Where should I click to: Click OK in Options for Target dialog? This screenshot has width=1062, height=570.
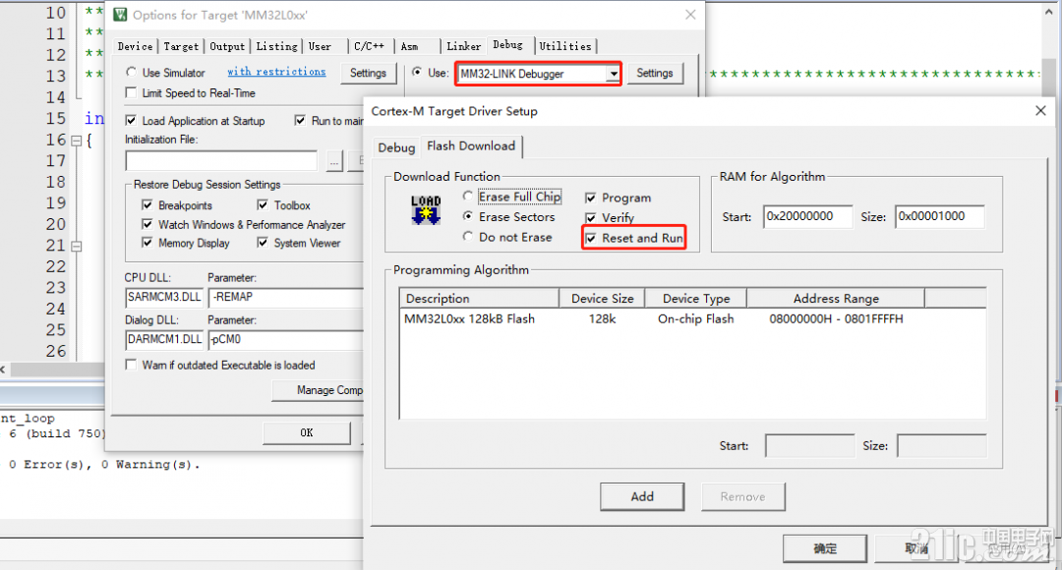(307, 432)
